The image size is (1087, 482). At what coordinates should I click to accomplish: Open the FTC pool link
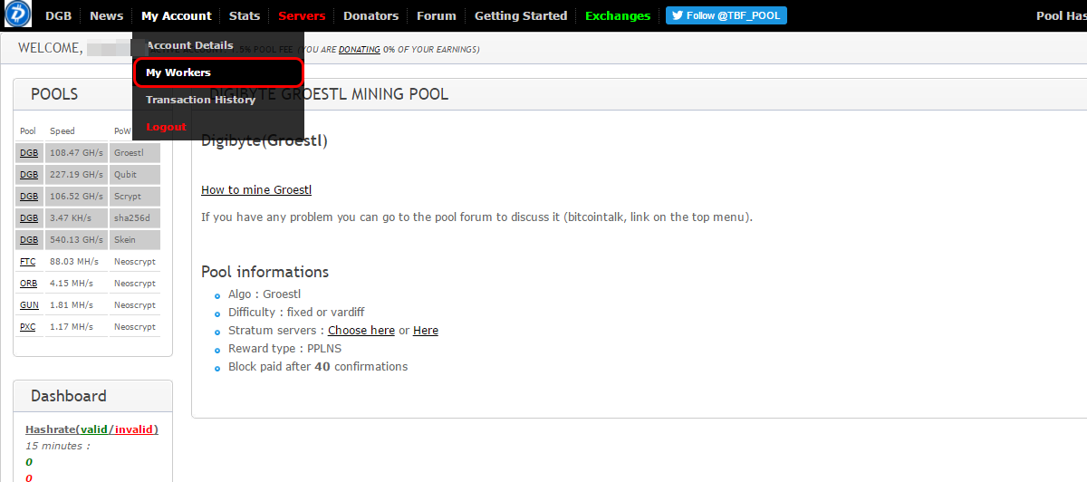tap(28, 262)
